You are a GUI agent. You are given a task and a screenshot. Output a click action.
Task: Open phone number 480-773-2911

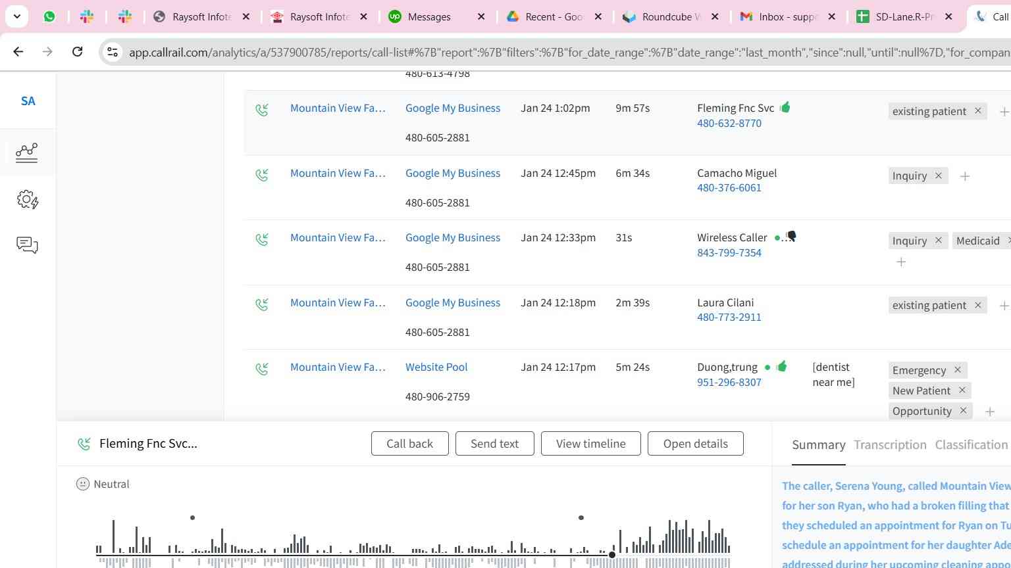pos(729,317)
